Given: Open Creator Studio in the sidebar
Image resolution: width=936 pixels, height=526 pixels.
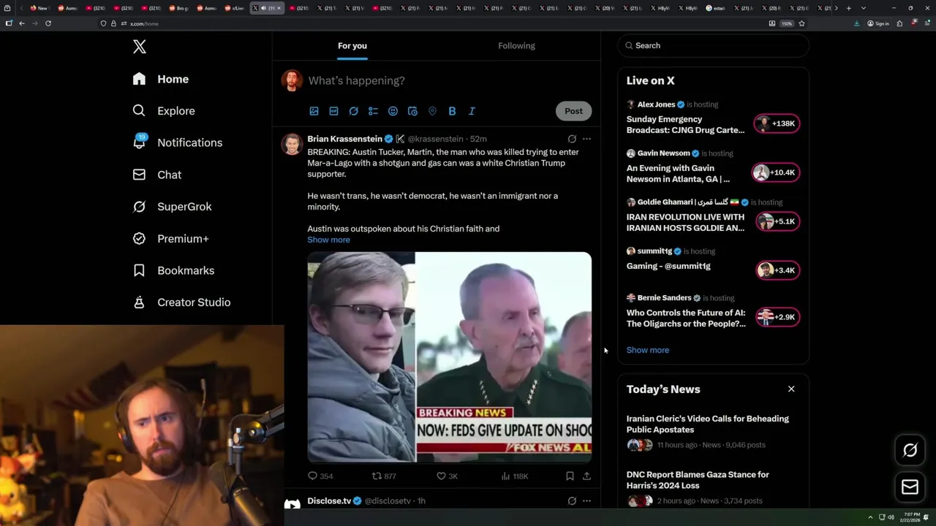Looking at the screenshot, I should click(181, 302).
